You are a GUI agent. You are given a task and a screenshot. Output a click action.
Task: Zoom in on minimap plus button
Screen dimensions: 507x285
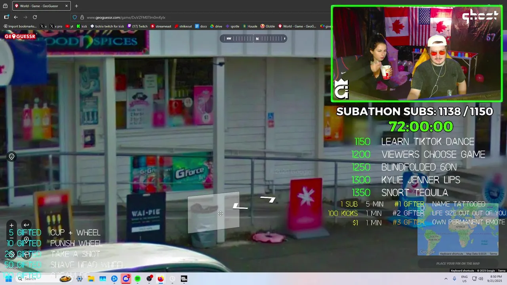(422, 207)
